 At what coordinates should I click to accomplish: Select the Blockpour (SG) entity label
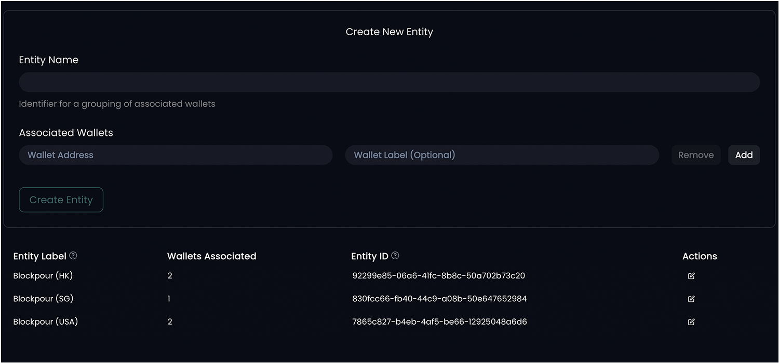[x=43, y=299]
